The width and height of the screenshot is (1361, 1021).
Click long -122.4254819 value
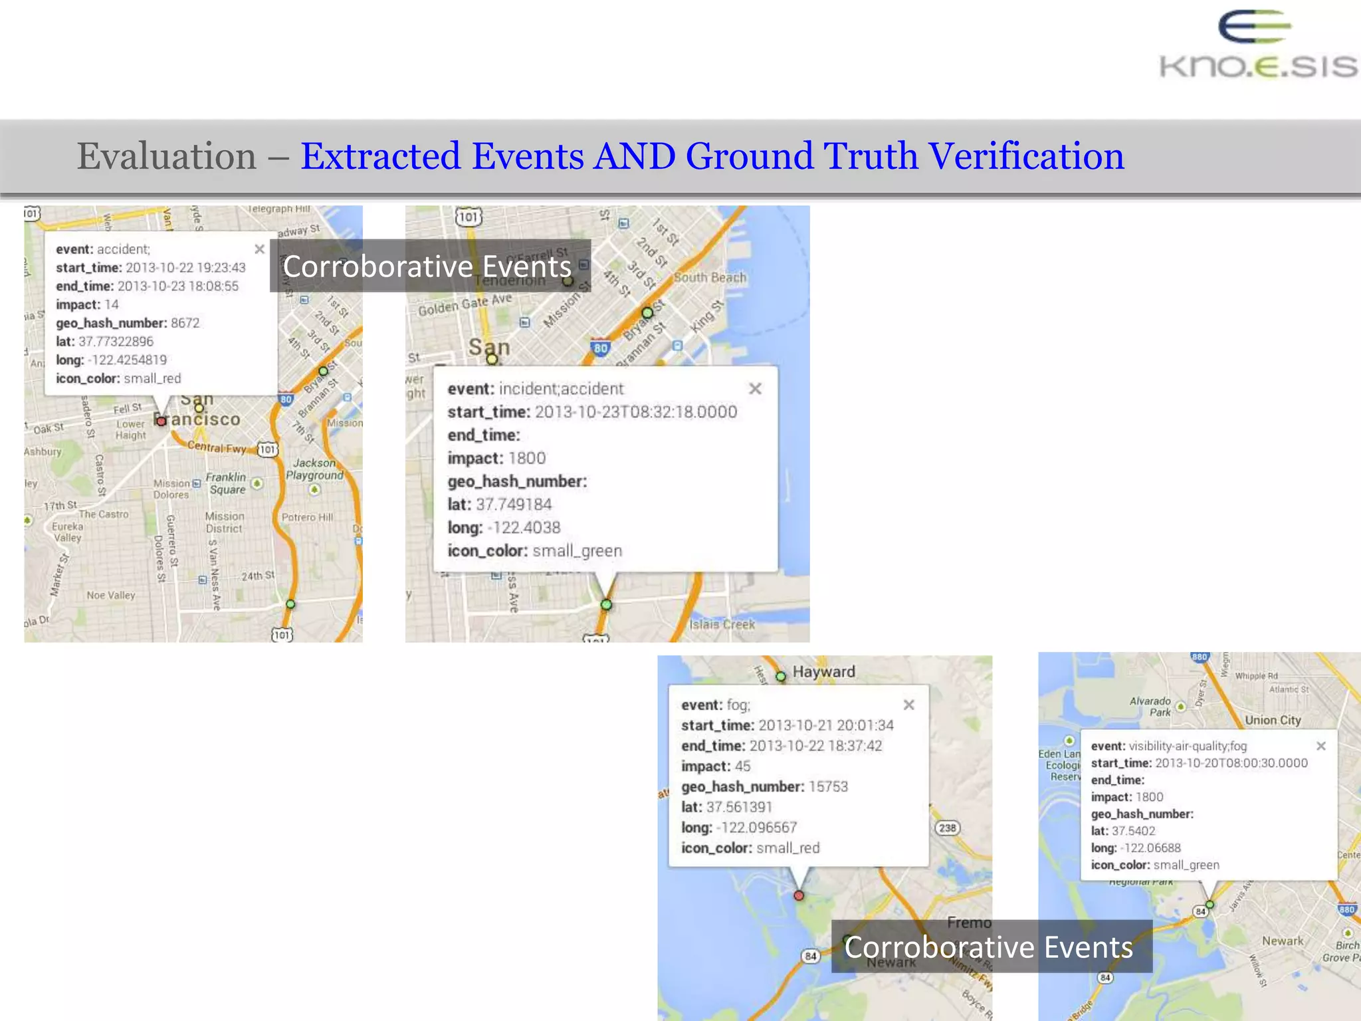(x=127, y=360)
